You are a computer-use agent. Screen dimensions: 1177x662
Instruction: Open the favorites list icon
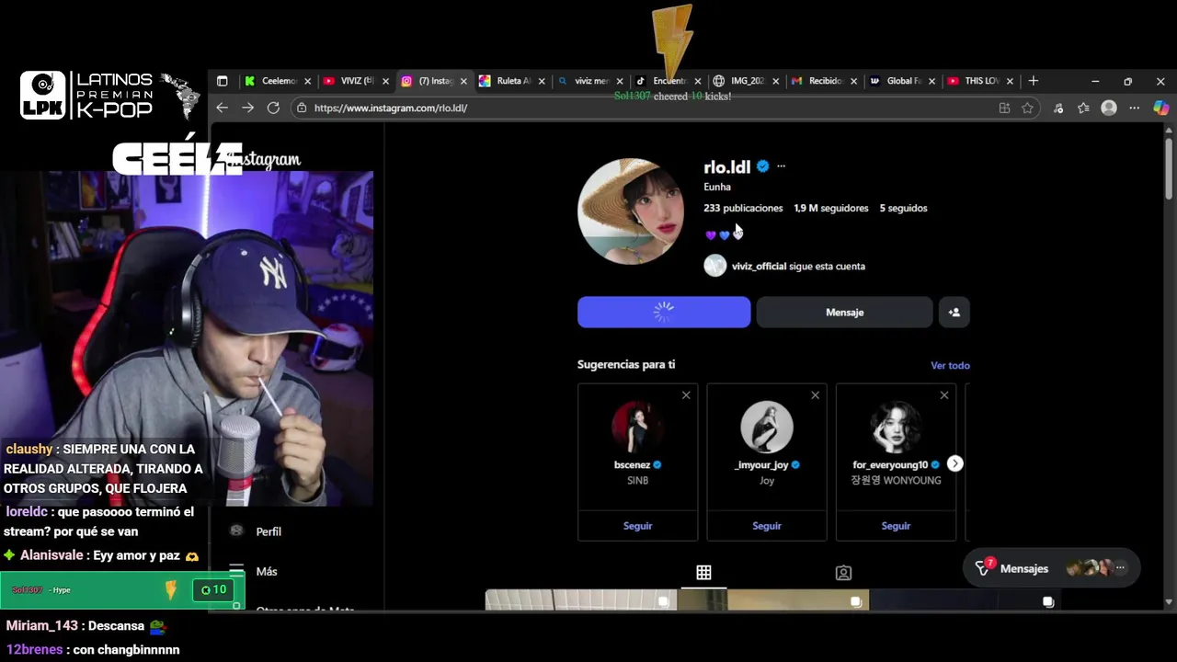coord(1083,108)
